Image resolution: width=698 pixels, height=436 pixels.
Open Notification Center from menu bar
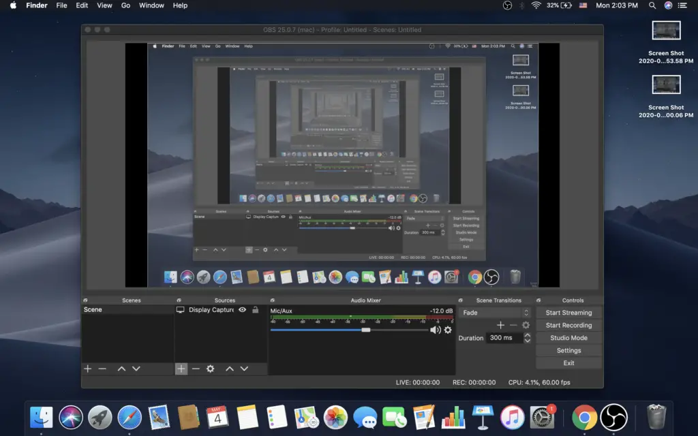[682, 5]
